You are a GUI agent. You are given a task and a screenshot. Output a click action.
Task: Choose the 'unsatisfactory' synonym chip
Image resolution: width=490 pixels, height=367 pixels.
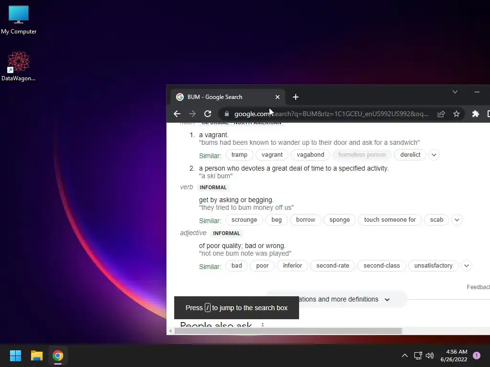[433, 266]
